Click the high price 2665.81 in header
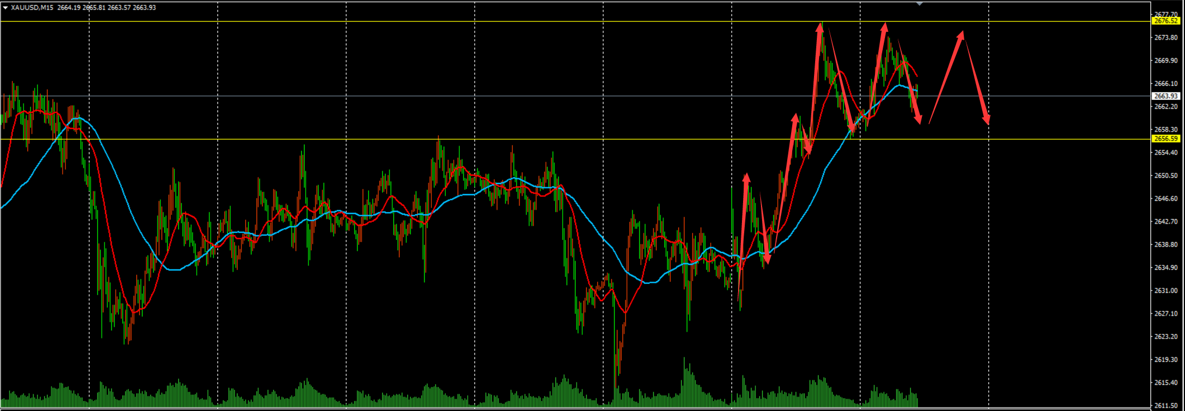1185x411 pixels. click(94, 8)
